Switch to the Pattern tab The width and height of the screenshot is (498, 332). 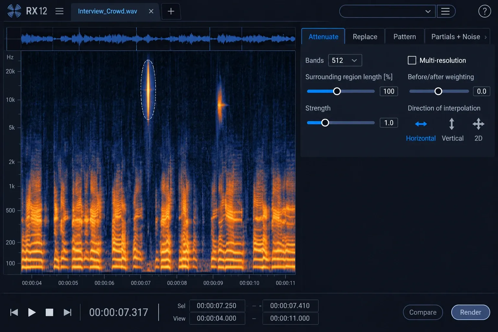(x=405, y=37)
